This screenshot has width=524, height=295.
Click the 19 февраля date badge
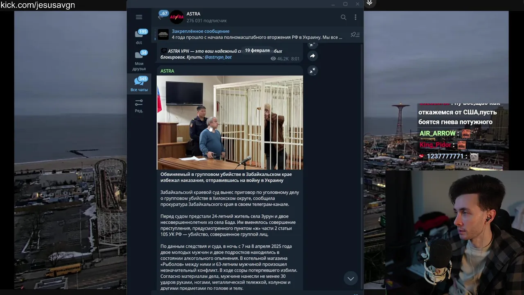click(x=257, y=50)
